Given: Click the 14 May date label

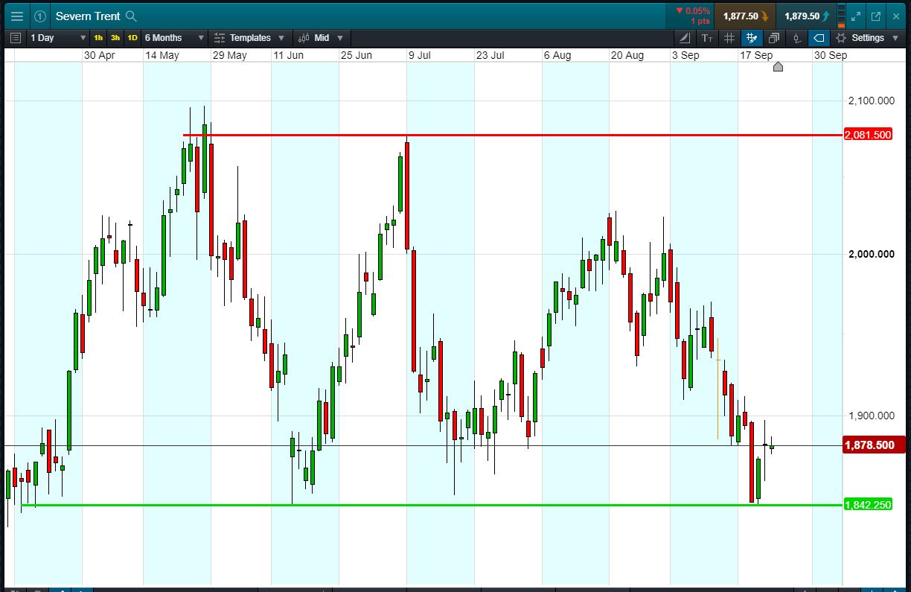Looking at the screenshot, I should 162,55.
